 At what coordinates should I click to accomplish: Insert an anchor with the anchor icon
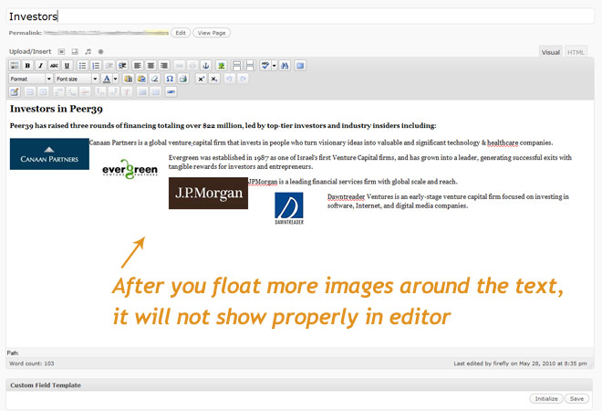pyautogui.click(x=206, y=66)
